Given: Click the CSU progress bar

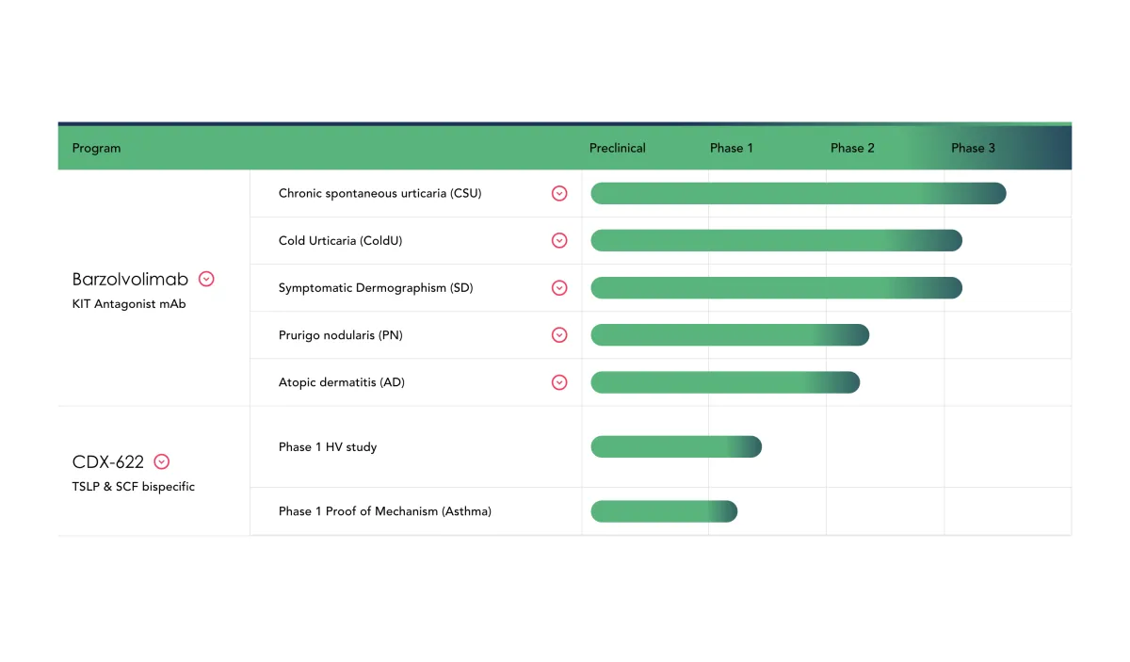Looking at the screenshot, I should pyautogui.click(x=798, y=193).
